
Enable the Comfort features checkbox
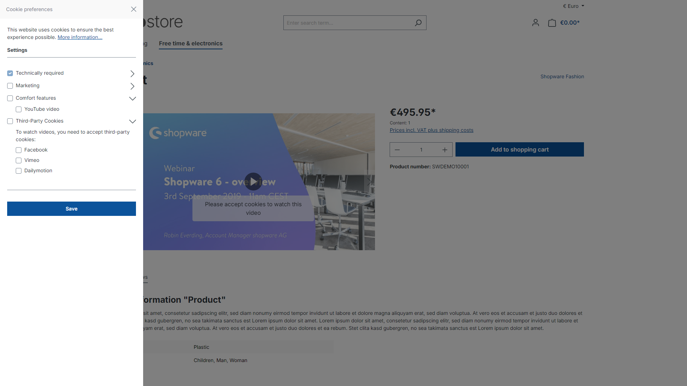10,98
